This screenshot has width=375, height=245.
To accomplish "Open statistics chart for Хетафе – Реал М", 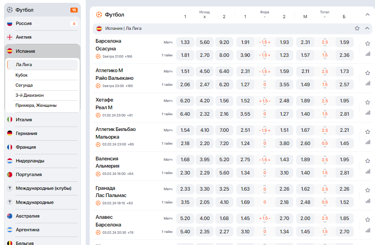I will tap(368, 113).
